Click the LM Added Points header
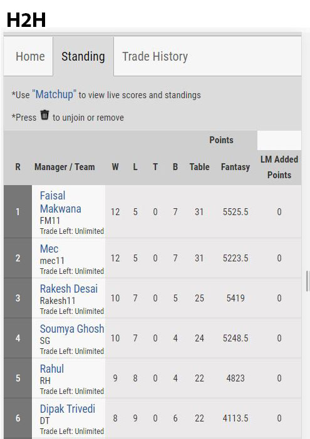Viewport: 310px width, 439px height. click(x=279, y=167)
